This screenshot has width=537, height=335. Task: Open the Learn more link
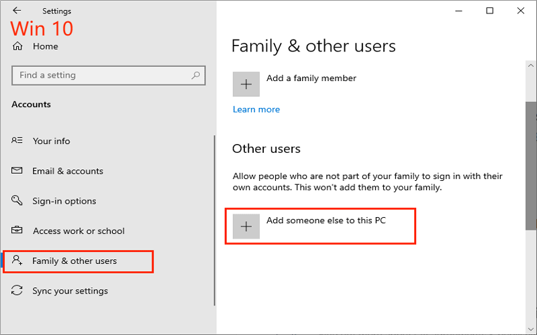pos(256,109)
